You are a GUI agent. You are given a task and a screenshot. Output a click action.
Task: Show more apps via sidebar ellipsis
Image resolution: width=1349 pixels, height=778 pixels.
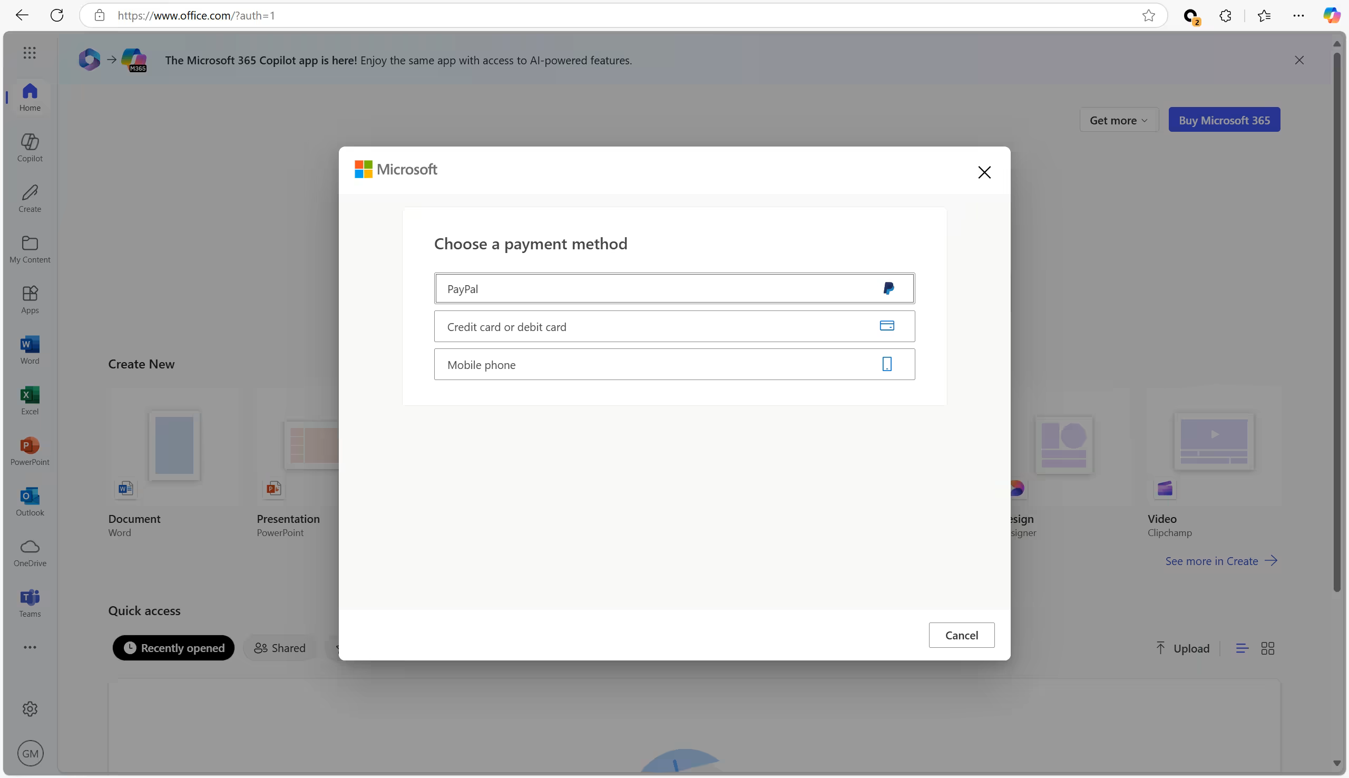[x=30, y=647]
